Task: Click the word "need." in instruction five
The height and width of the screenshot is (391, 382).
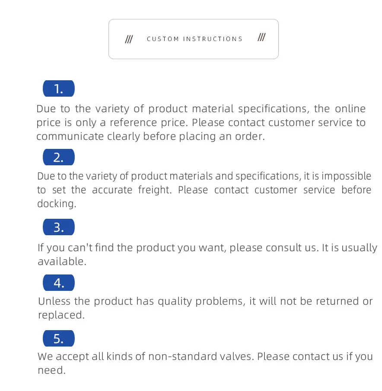Action: pyautogui.click(x=51, y=370)
